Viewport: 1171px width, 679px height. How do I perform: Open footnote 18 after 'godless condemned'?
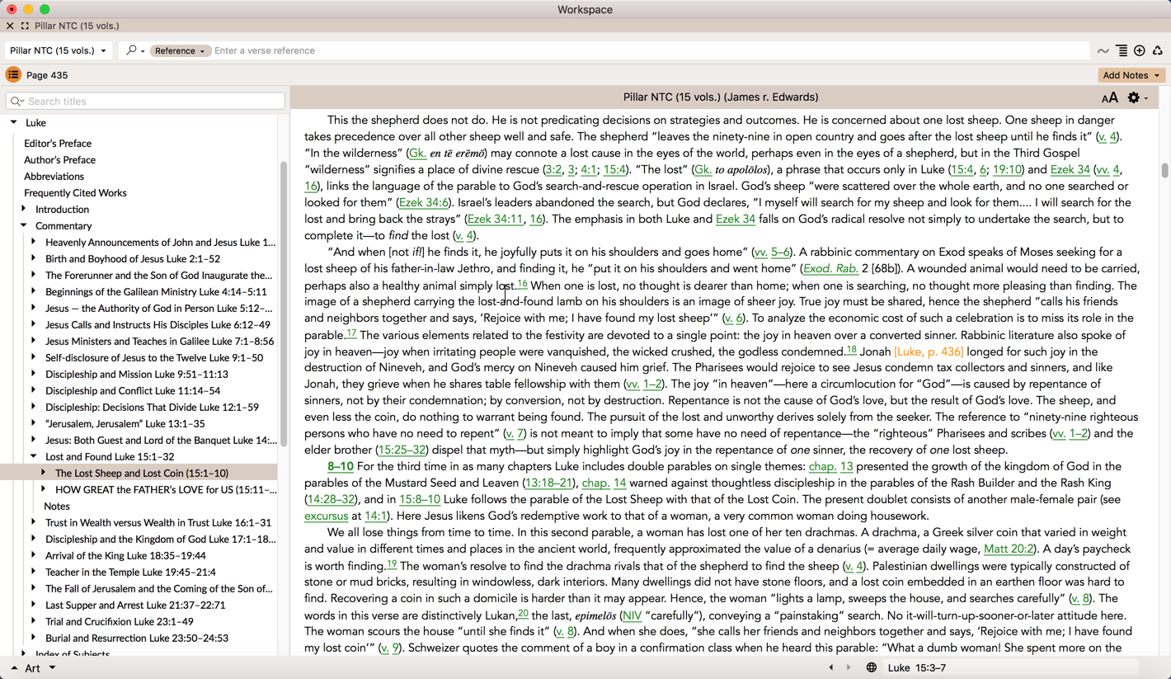pyautogui.click(x=851, y=350)
